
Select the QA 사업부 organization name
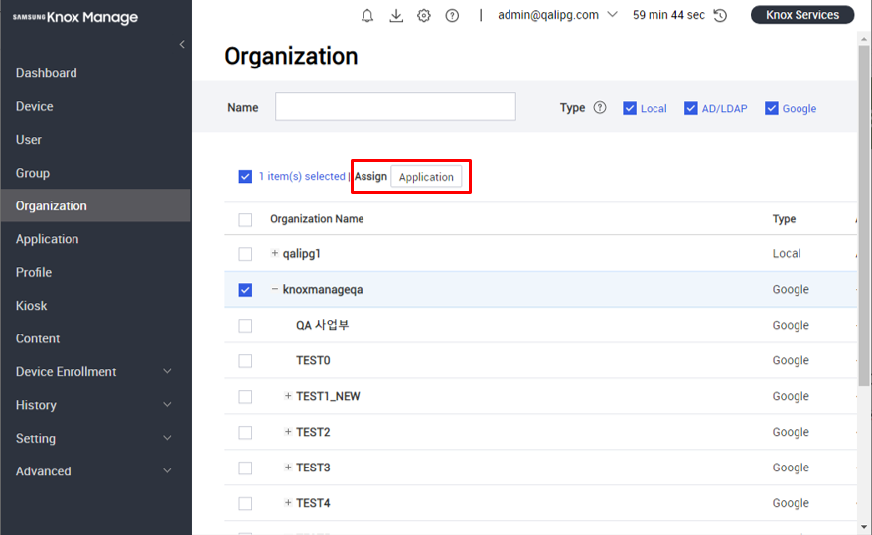[323, 325]
